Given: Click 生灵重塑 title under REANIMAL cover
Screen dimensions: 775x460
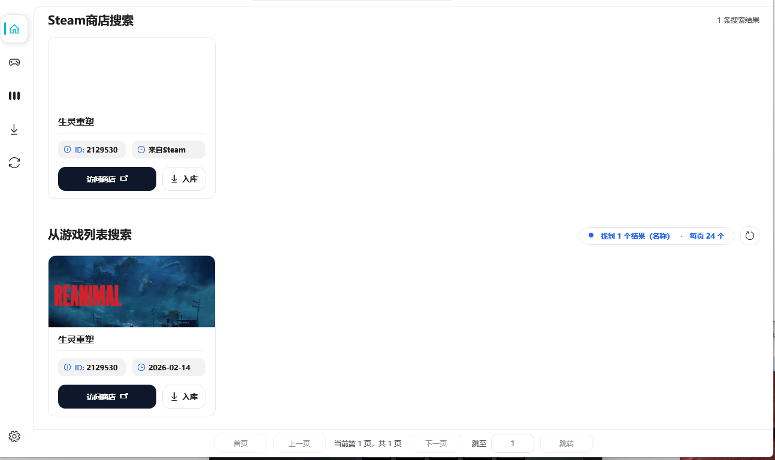Looking at the screenshot, I should (76, 339).
